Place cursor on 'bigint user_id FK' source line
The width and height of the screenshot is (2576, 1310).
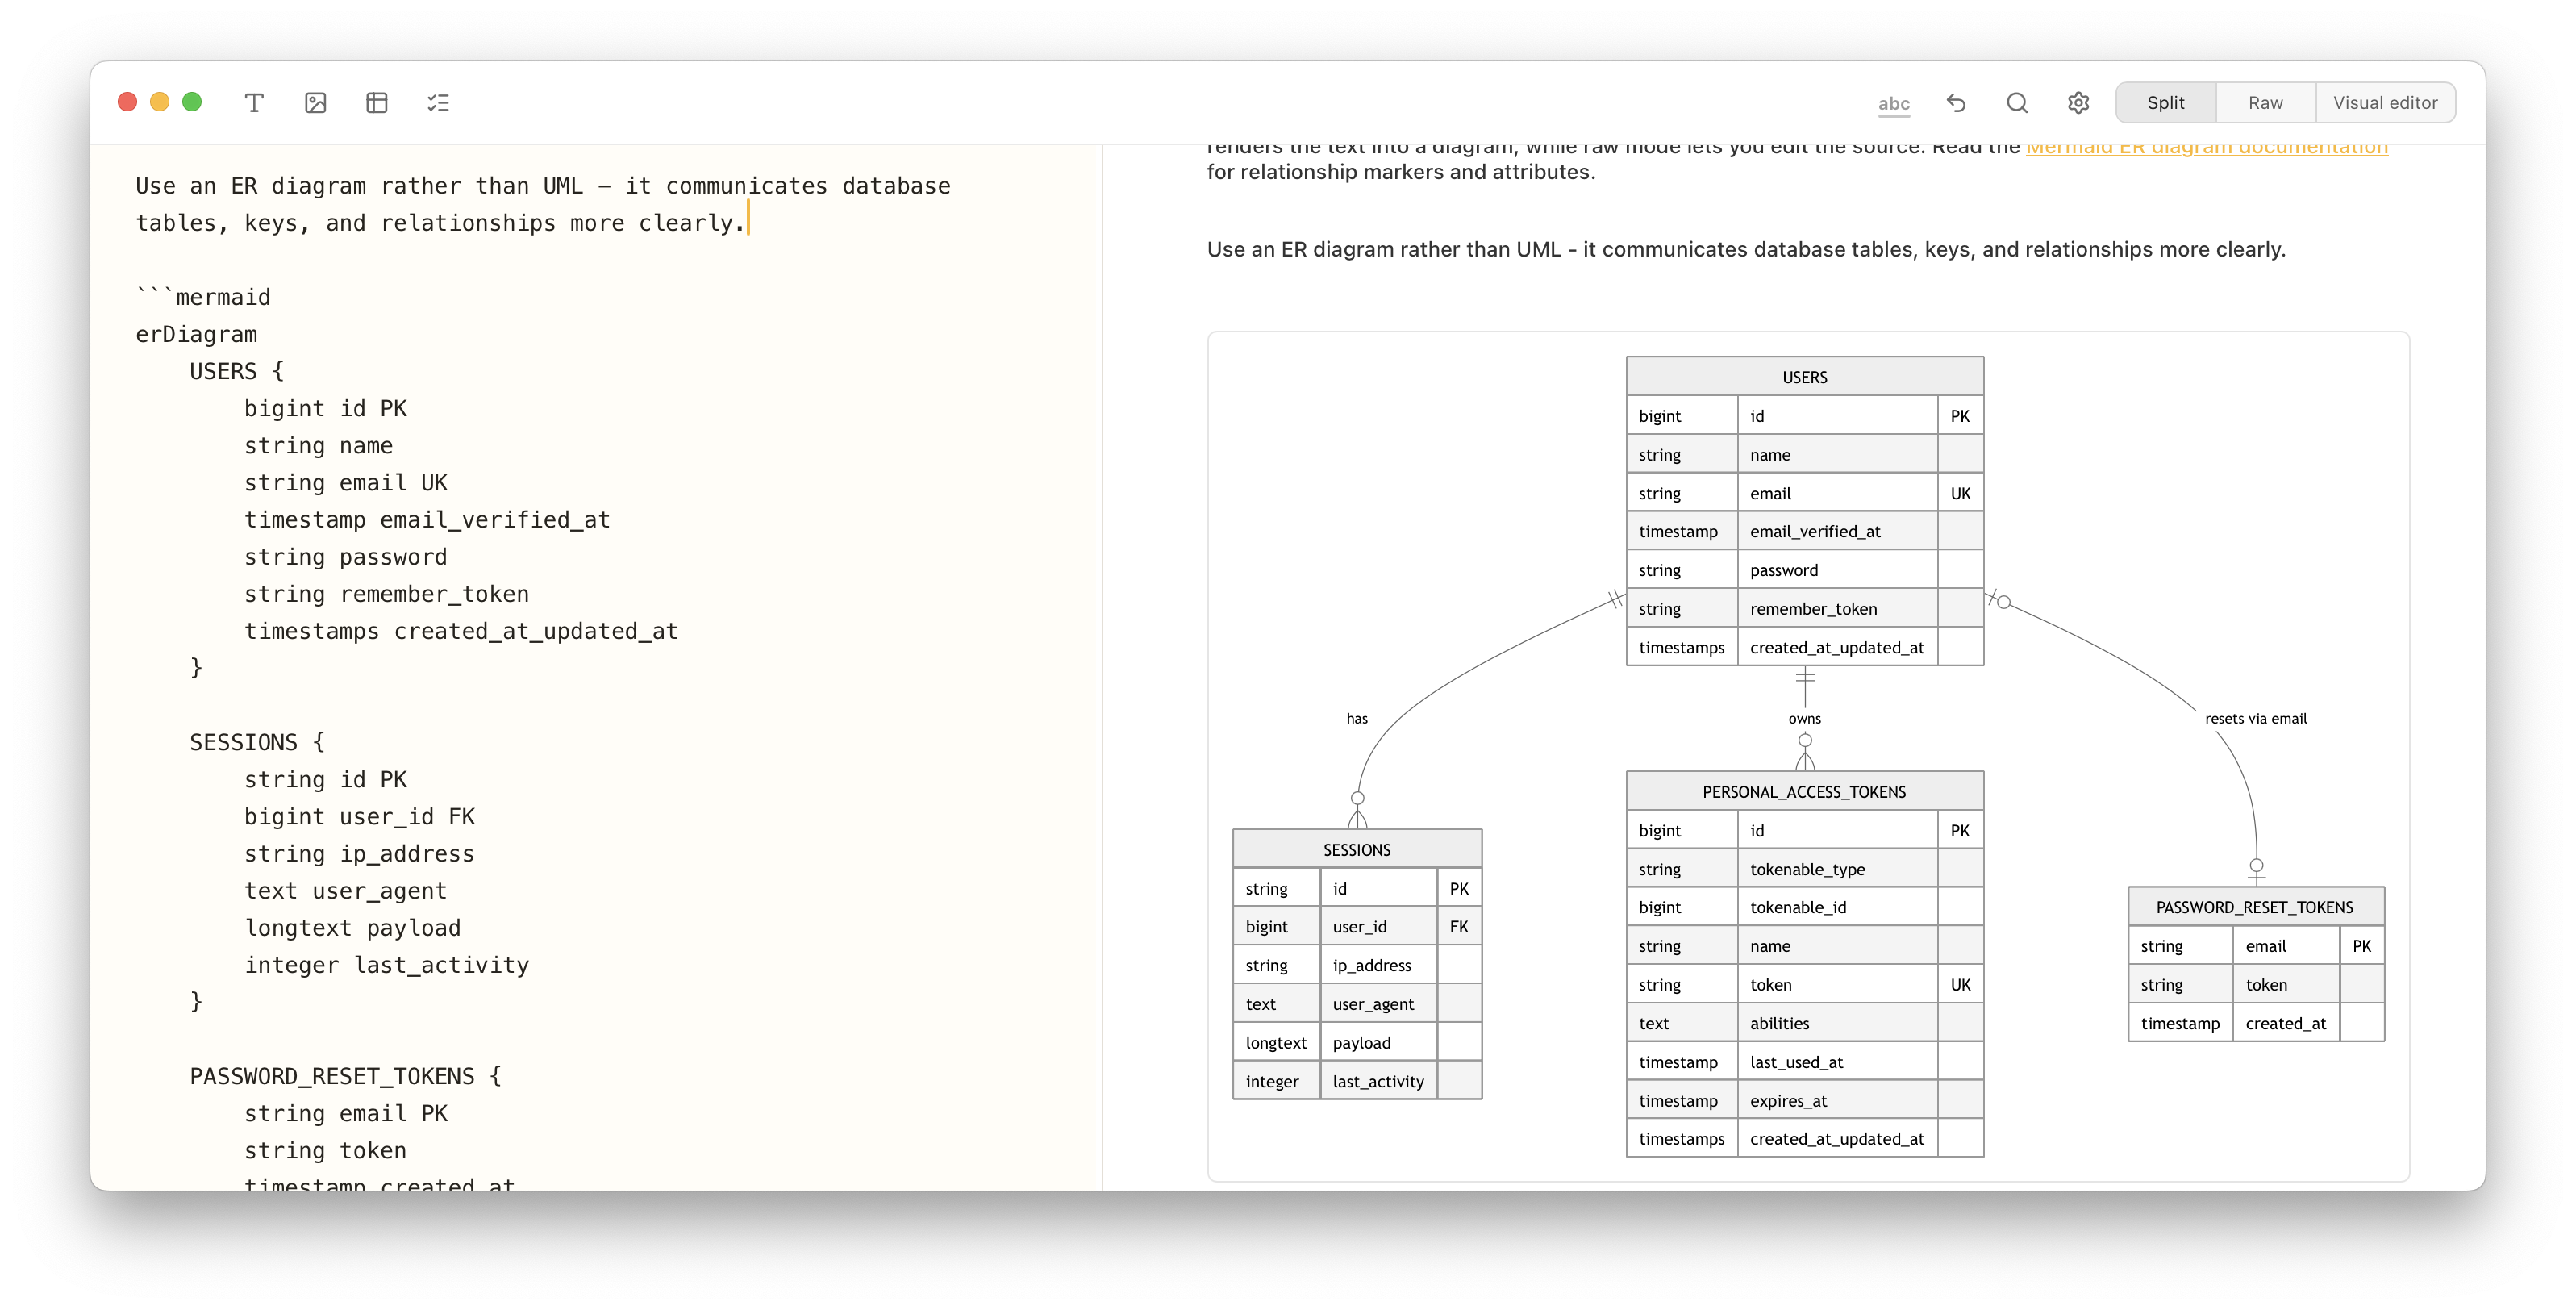(359, 817)
